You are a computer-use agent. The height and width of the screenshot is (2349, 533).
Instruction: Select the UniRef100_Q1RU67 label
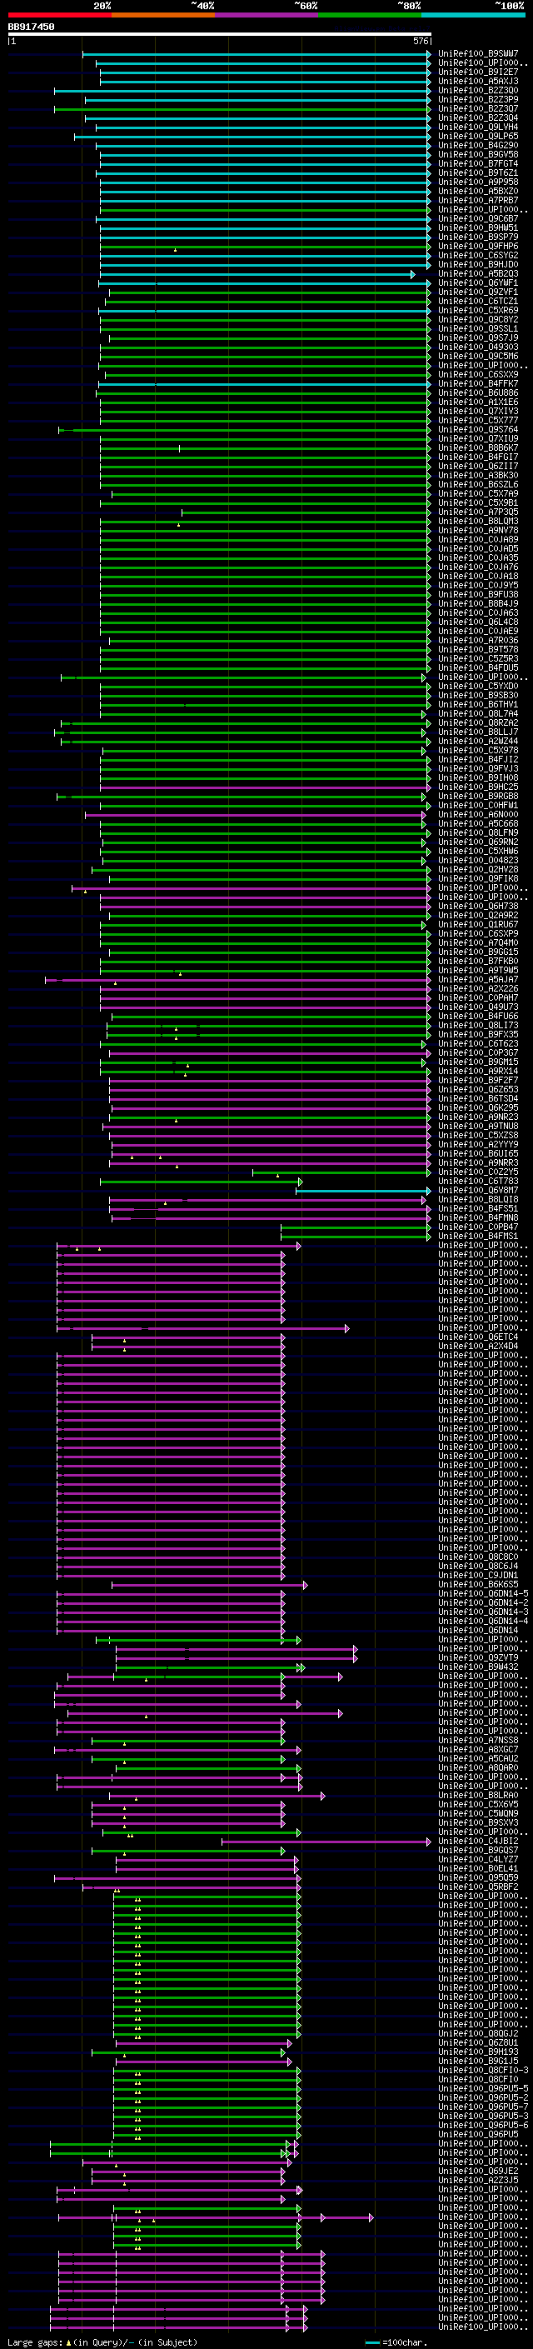(478, 925)
